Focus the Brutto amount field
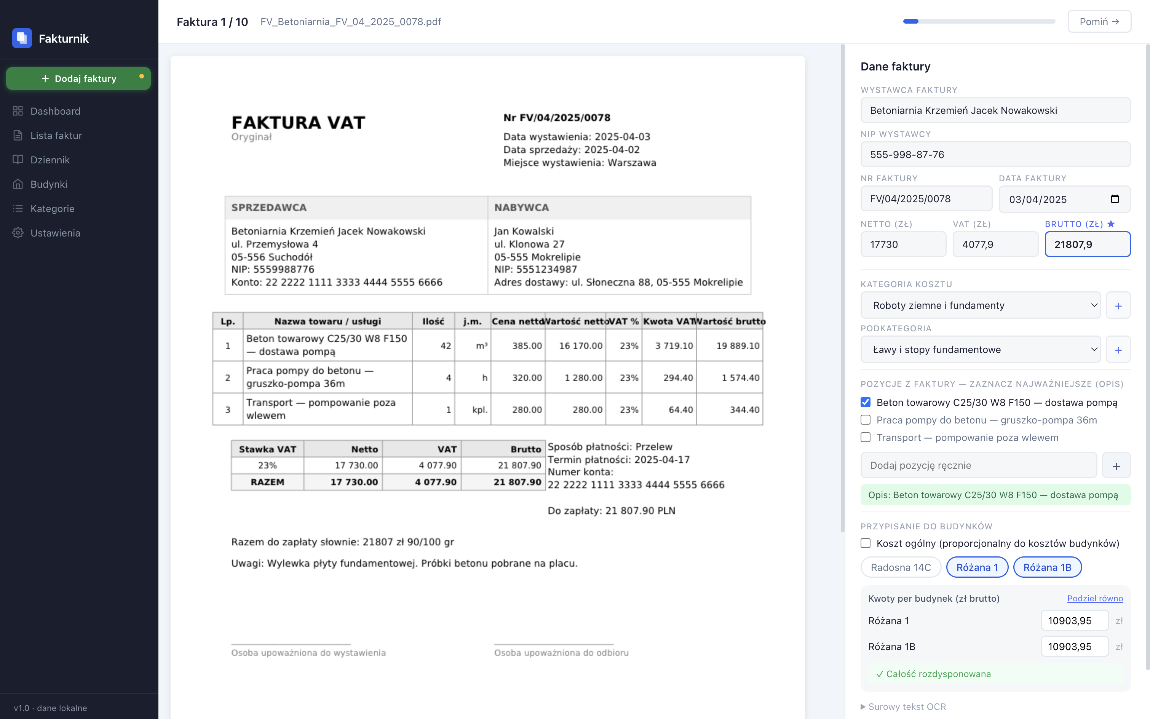The width and height of the screenshot is (1150, 719). pos(1087,244)
